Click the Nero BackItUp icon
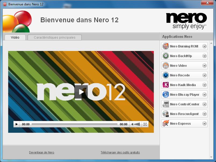This screenshot has height=162, width=216. point(166,56)
